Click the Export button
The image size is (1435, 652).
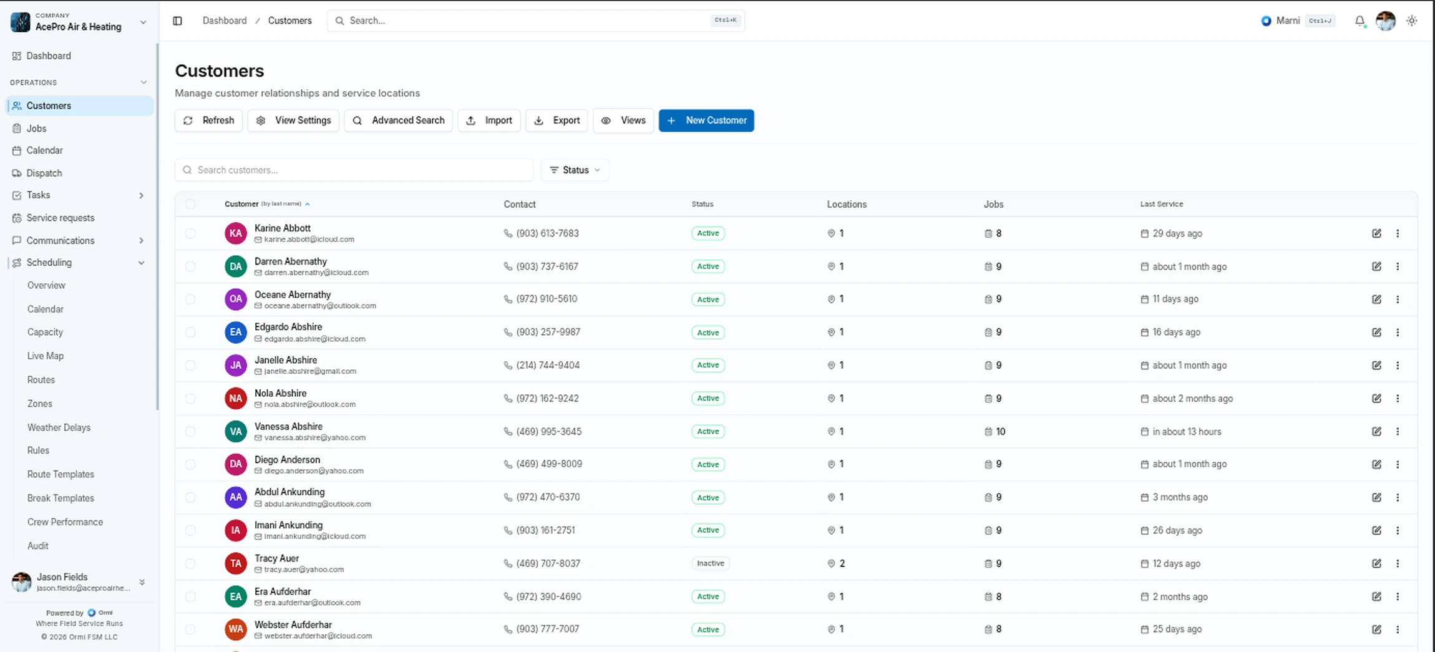point(557,120)
